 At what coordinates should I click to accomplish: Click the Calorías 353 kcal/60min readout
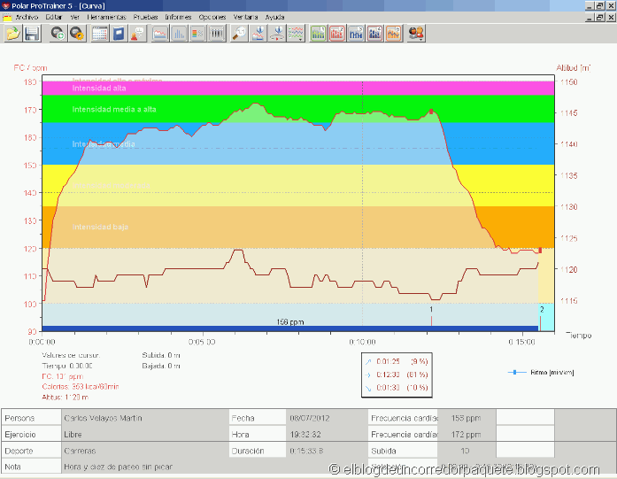(x=81, y=387)
